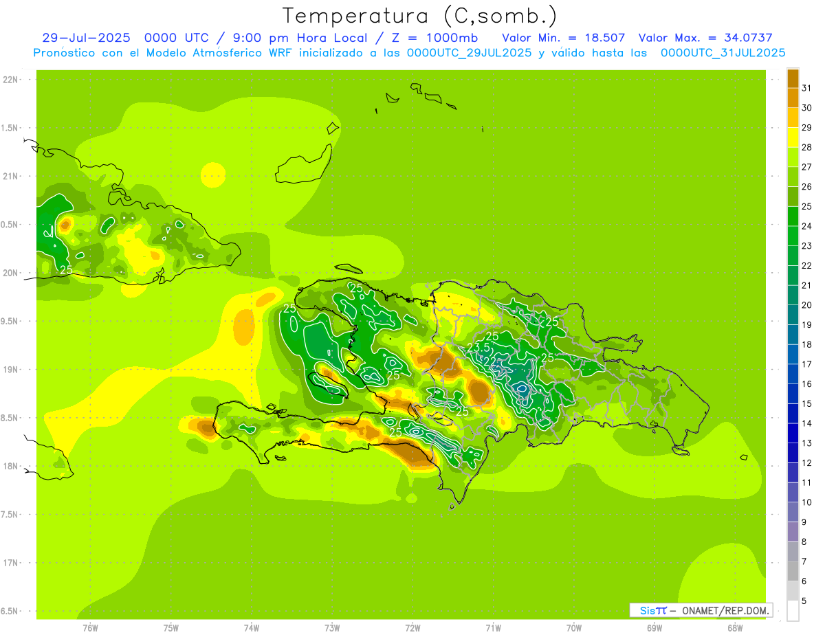
Task: Select the "Valor Min. = 18.507" readout
Action: pos(564,38)
